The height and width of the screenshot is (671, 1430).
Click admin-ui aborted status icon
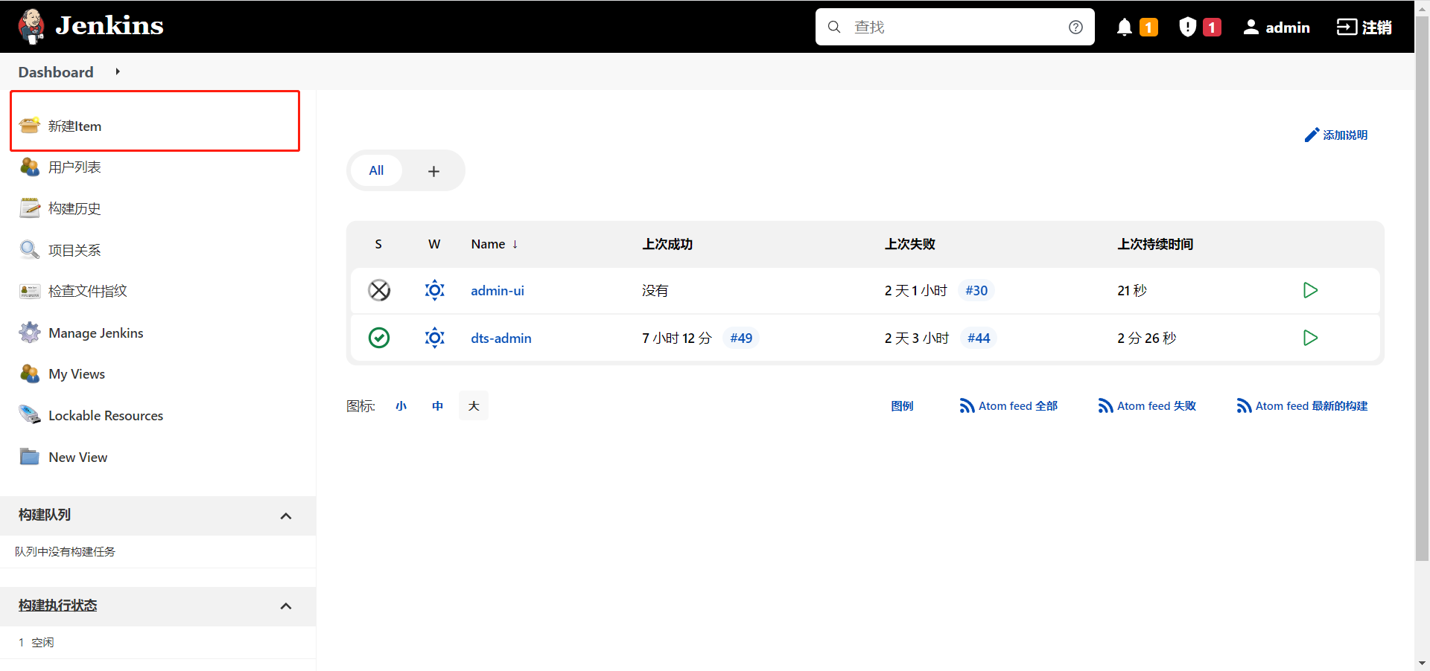tap(379, 290)
